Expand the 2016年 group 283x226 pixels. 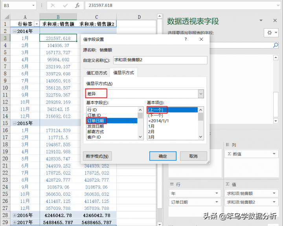(15, 215)
